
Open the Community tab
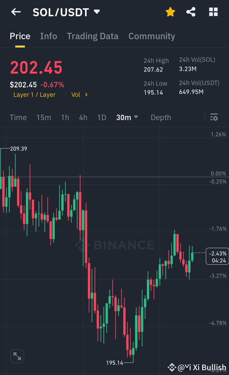152,36
